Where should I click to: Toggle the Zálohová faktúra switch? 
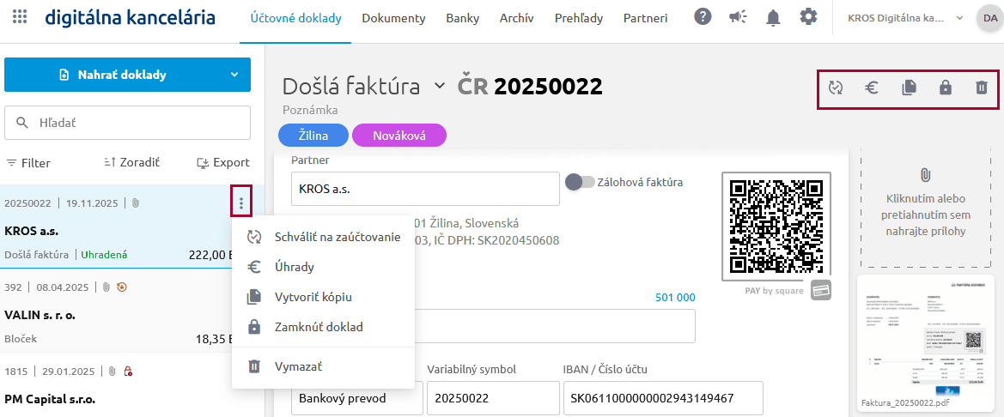click(x=580, y=182)
